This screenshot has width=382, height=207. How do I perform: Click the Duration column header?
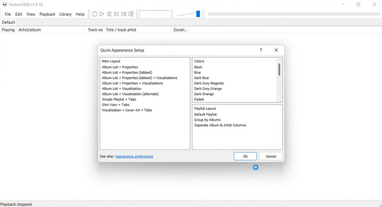[180, 30]
